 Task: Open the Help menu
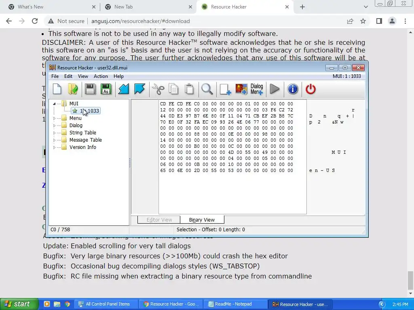(118, 76)
